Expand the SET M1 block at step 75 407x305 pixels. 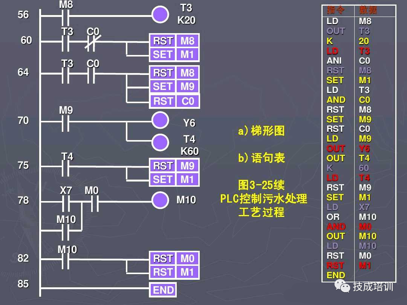[x=174, y=179]
